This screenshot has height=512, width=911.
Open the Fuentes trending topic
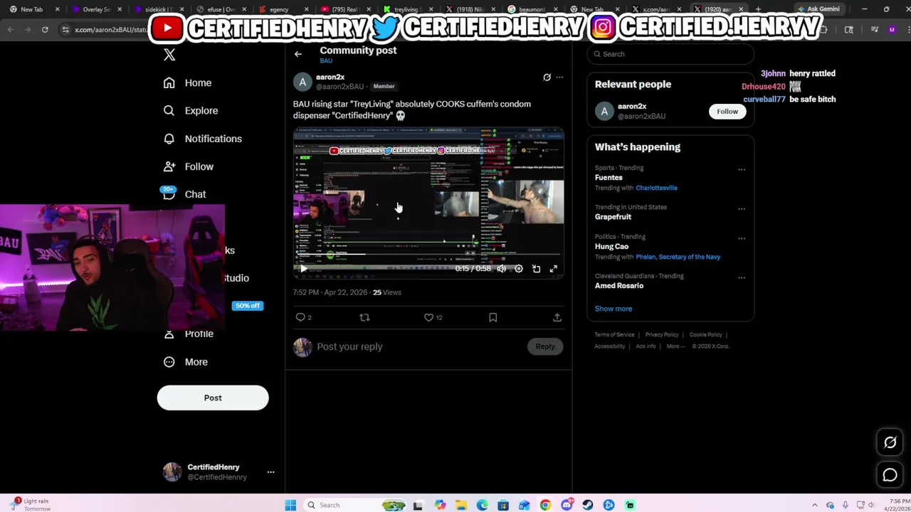(609, 178)
